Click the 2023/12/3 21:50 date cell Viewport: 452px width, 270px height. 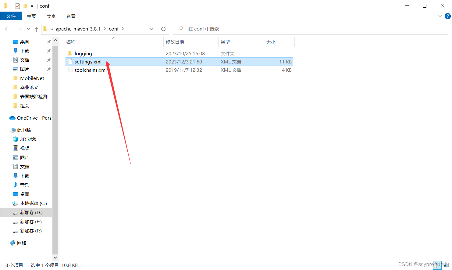(x=184, y=62)
